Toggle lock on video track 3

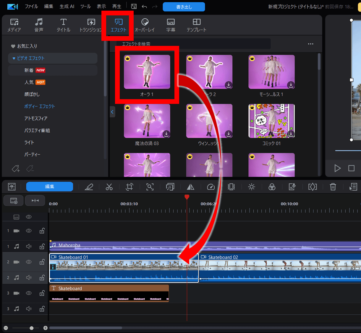42,293
